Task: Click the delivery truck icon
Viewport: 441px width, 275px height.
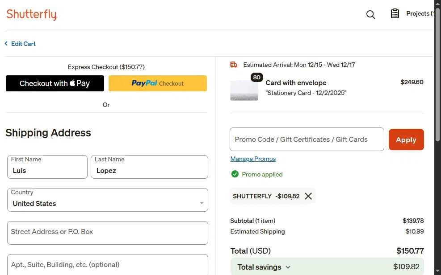Action: (234, 65)
